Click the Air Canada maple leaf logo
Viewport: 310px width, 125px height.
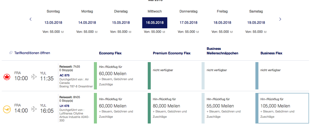pyautogui.click(x=7, y=77)
